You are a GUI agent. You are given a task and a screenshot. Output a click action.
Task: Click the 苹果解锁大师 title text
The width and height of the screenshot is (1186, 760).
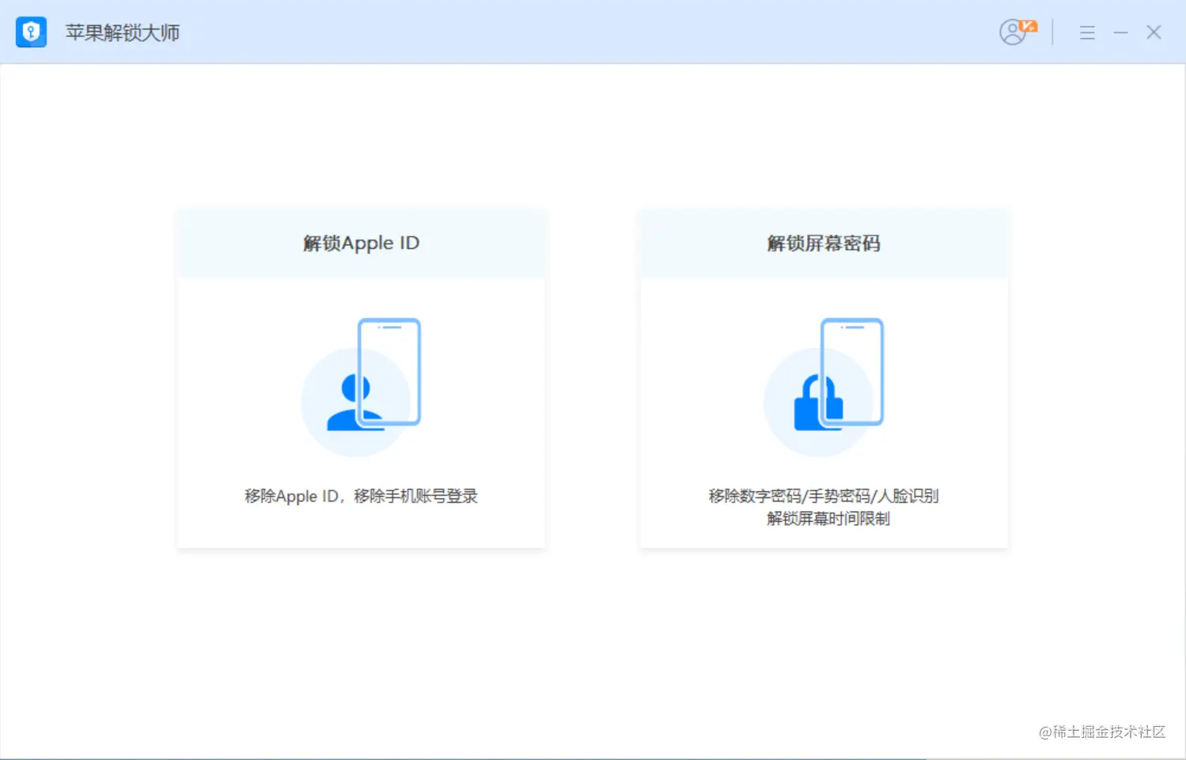(x=123, y=32)
